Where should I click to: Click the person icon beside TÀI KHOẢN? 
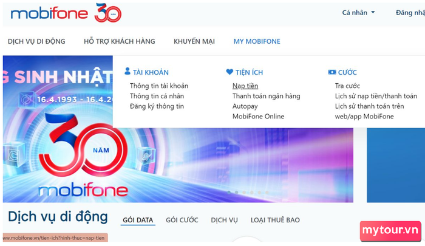tap(127, 71)
